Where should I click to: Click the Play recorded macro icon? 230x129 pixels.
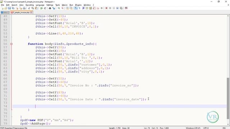[x=114, y=8]
